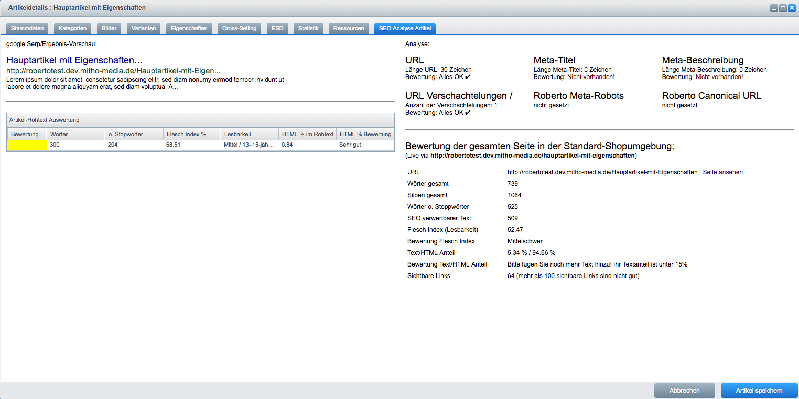Click the 'Wörter gesamt' value 739

[x=513, y=184]
